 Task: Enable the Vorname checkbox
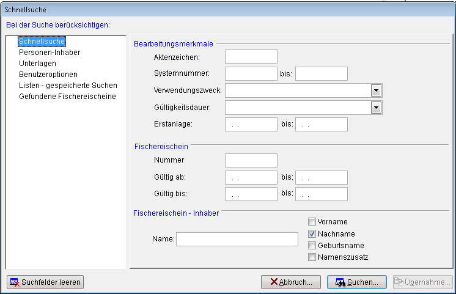pyautogui.click(x=312, y=222)
